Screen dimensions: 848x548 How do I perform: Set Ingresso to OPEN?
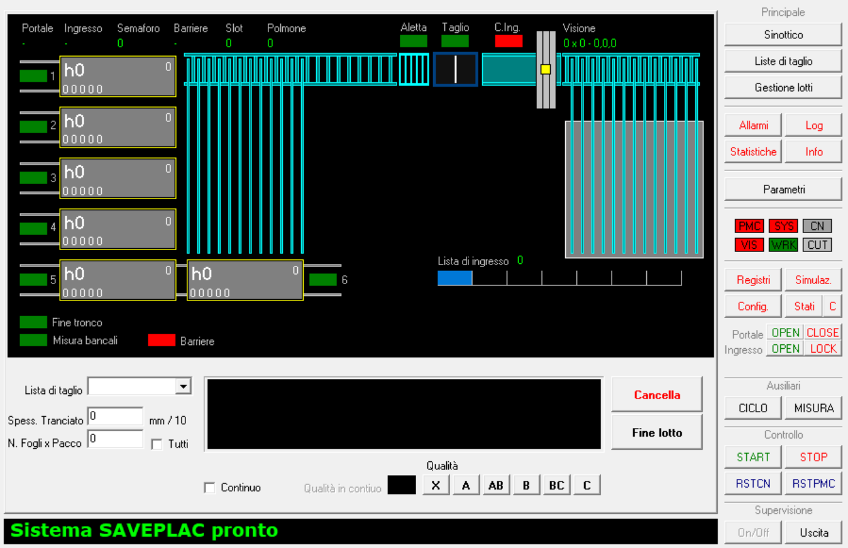pyautogui.click(x=785, y=349)
